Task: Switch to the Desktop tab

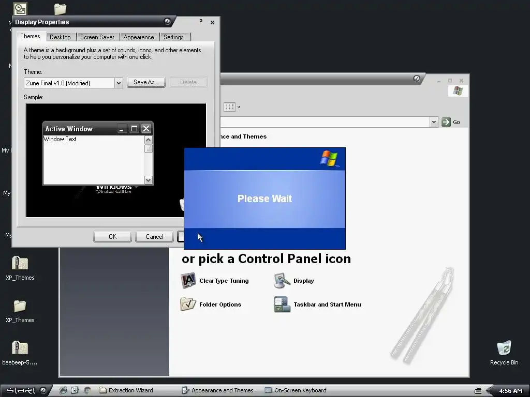Action: pyautogui.click(x=60, y=37)
